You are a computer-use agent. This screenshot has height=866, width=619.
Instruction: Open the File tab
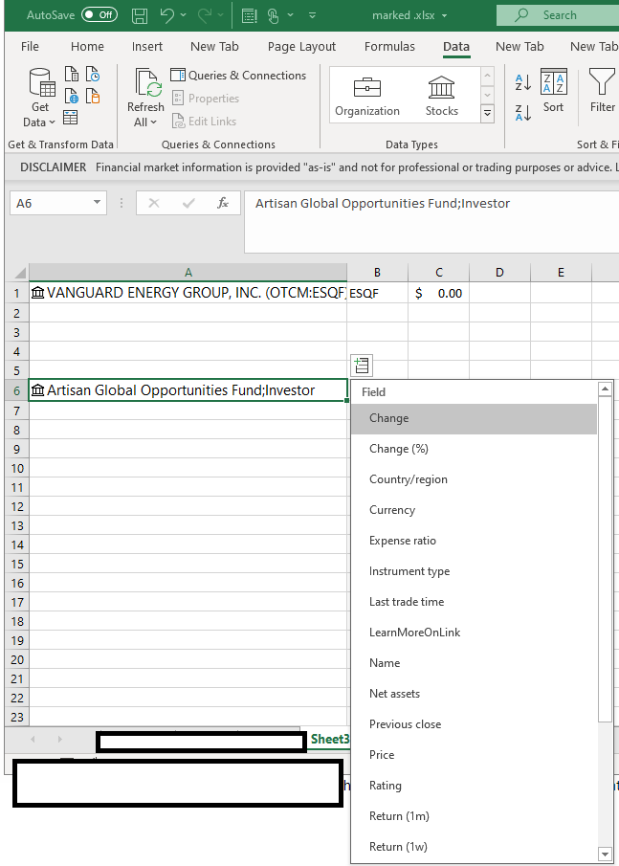(x=30, y=46)
